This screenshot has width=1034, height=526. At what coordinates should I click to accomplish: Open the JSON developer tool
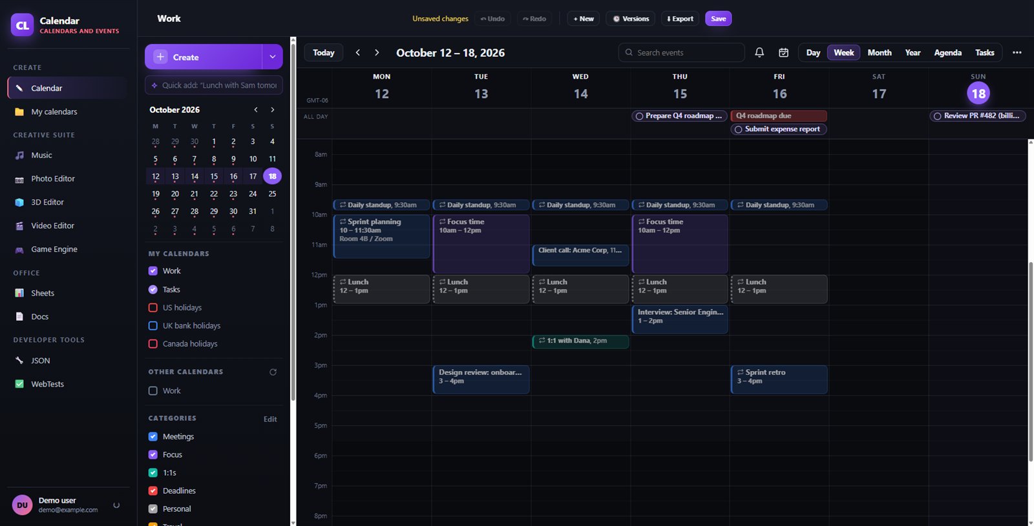(68, 360)
